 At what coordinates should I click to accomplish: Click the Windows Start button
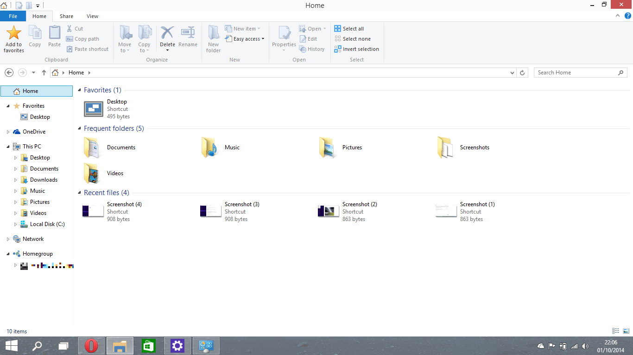click(x=11, y=346)
